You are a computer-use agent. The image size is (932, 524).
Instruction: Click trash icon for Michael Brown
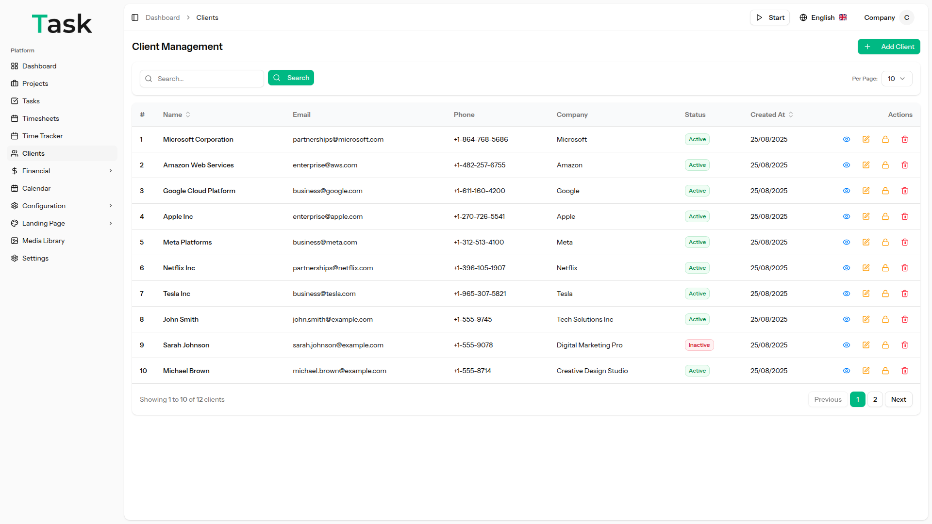(905, 371)
